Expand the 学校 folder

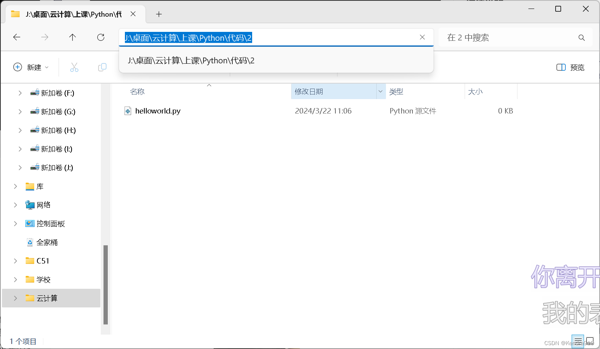pos(16,280)
